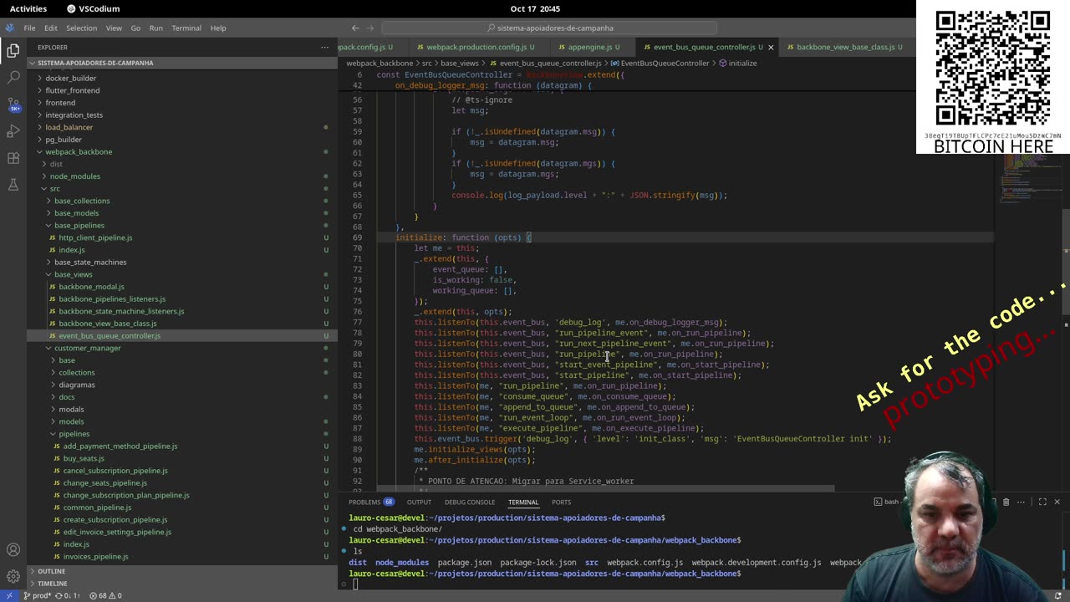This screenshot has width=1070, height=602.
Task: Open Source Control view with 5K+ badge
Action: point(13,105)
